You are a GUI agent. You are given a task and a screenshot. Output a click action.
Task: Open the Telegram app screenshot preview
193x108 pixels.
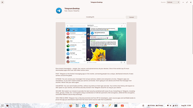pos(96,43)
